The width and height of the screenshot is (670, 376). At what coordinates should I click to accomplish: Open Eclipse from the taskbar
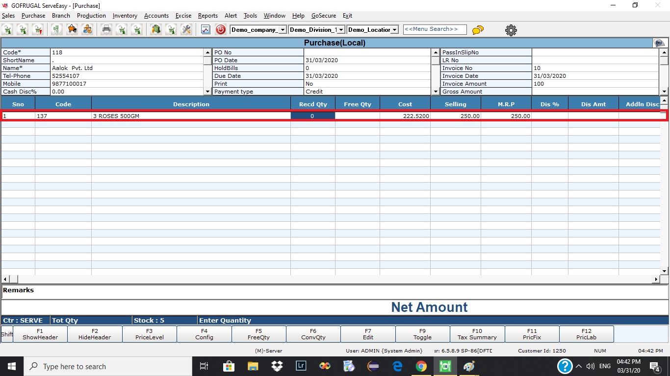click(373, 366)
